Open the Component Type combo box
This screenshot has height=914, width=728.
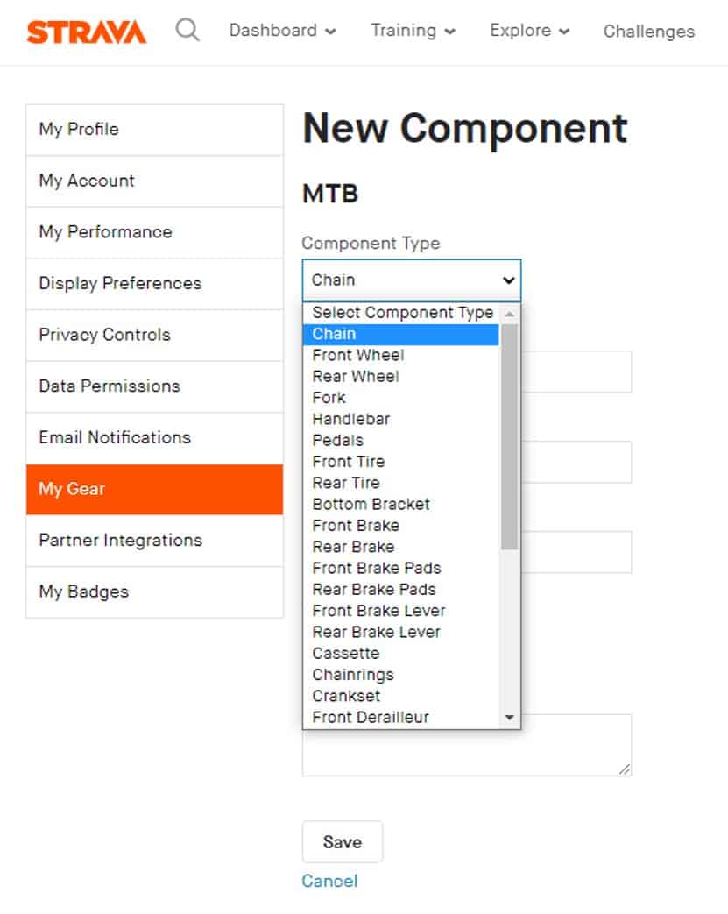(x=412, y=280)
